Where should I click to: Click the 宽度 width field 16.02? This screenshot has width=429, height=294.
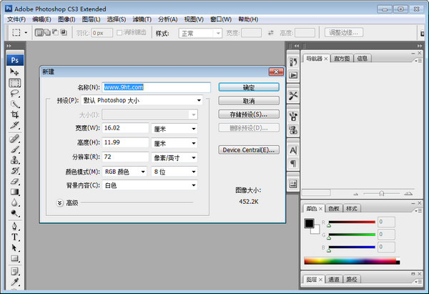click(125, 128)
